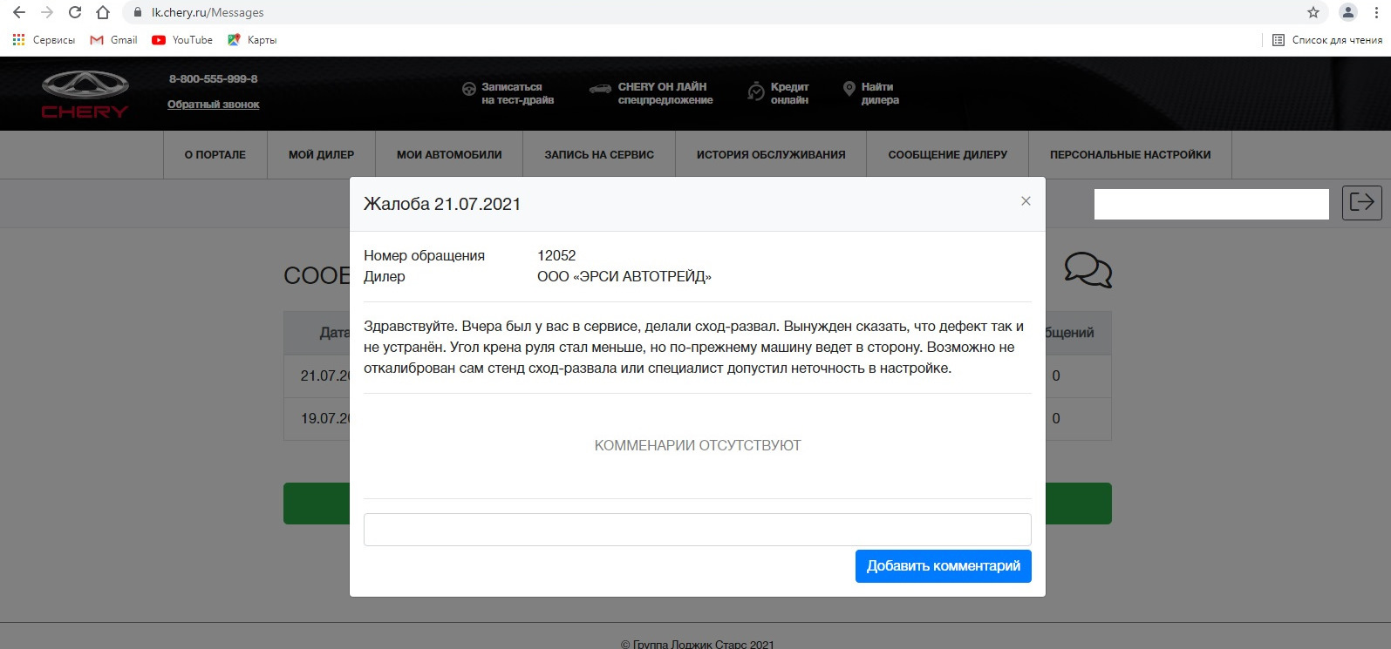Go back with the browser back arrow
The image size is (1391, 649).
tap(19, 12)
